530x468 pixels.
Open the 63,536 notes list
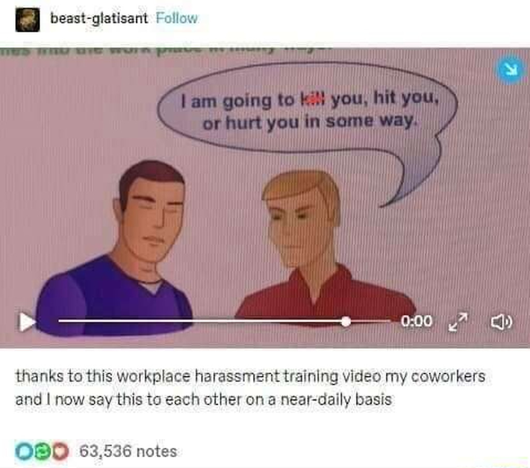pyautogui.click(x=128, y=451)
